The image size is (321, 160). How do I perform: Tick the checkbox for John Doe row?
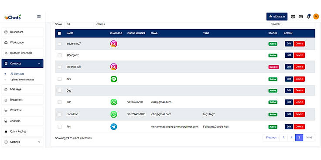60,114
